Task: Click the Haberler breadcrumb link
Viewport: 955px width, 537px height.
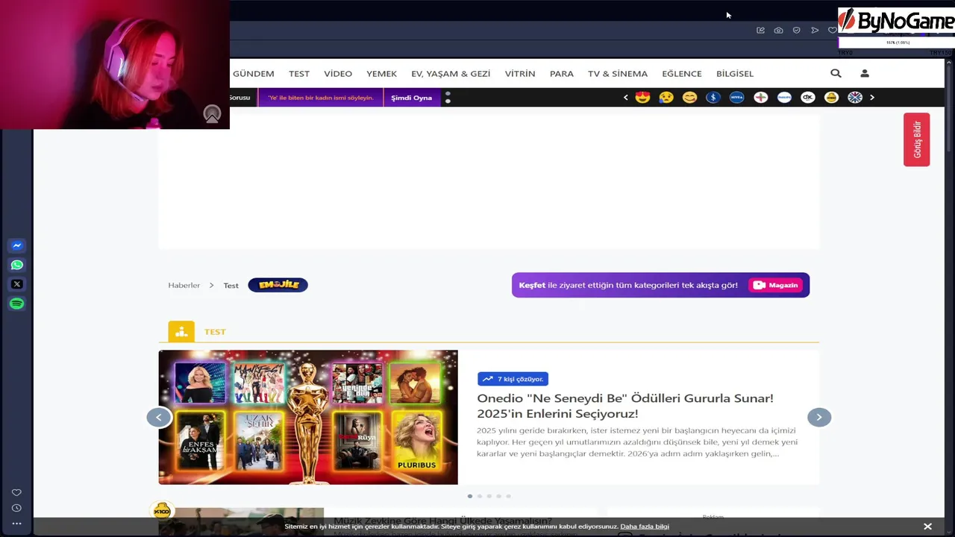Action: coord(184,285)
